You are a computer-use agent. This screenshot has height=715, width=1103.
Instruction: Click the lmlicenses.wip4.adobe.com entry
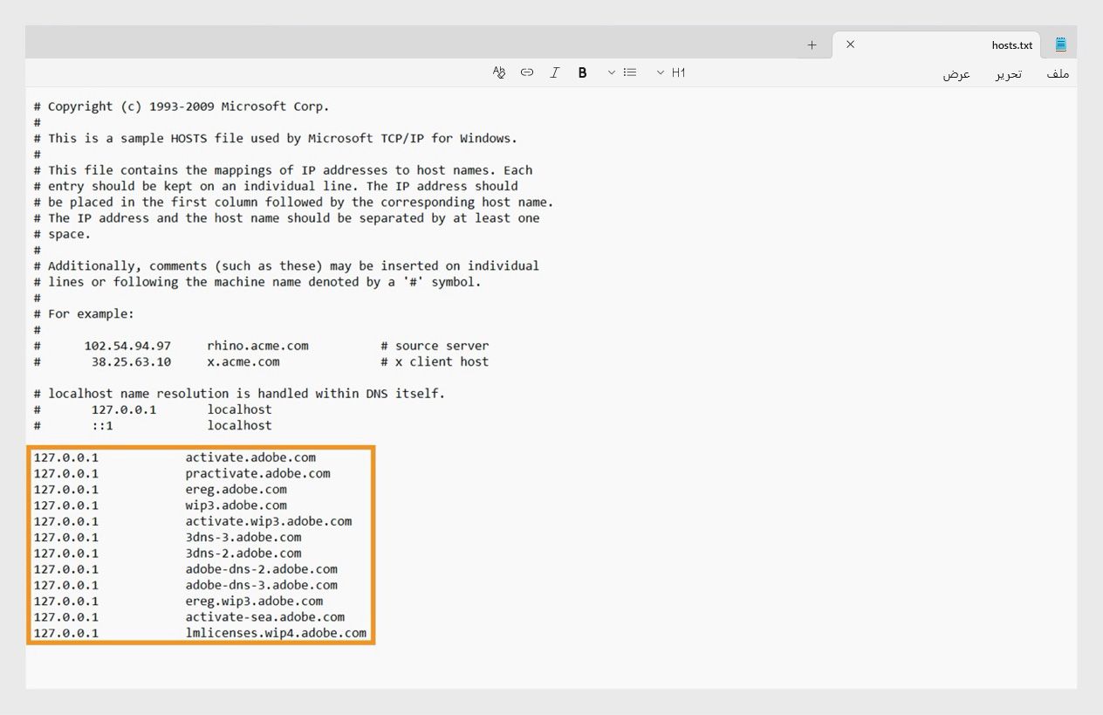click(276, 633)
